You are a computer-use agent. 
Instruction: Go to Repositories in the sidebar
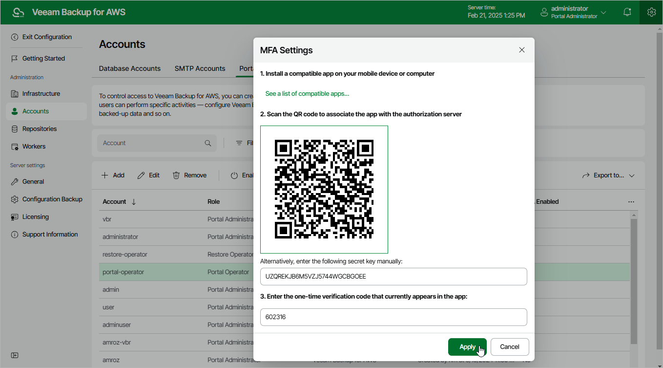[40, 129]
